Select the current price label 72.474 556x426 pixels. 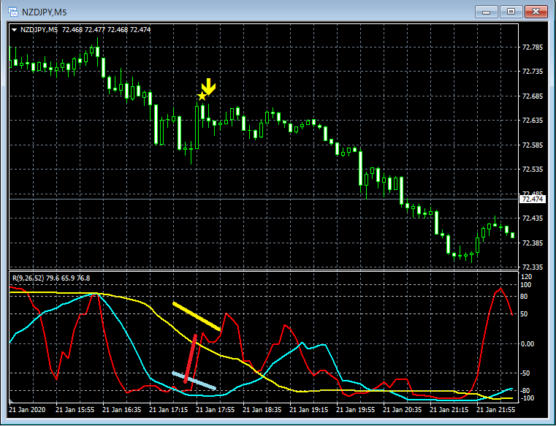pos(533,199)
